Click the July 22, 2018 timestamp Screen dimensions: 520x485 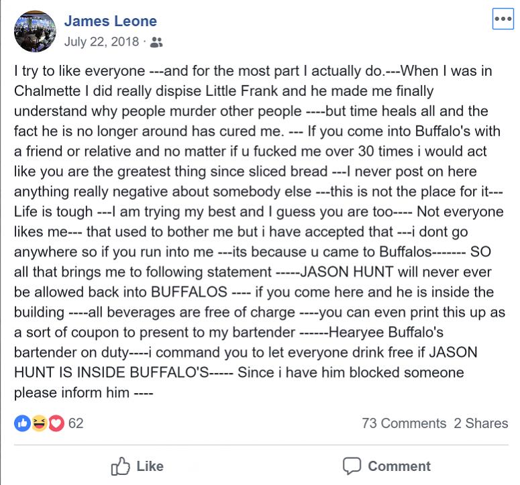click(x=101, y=42)
